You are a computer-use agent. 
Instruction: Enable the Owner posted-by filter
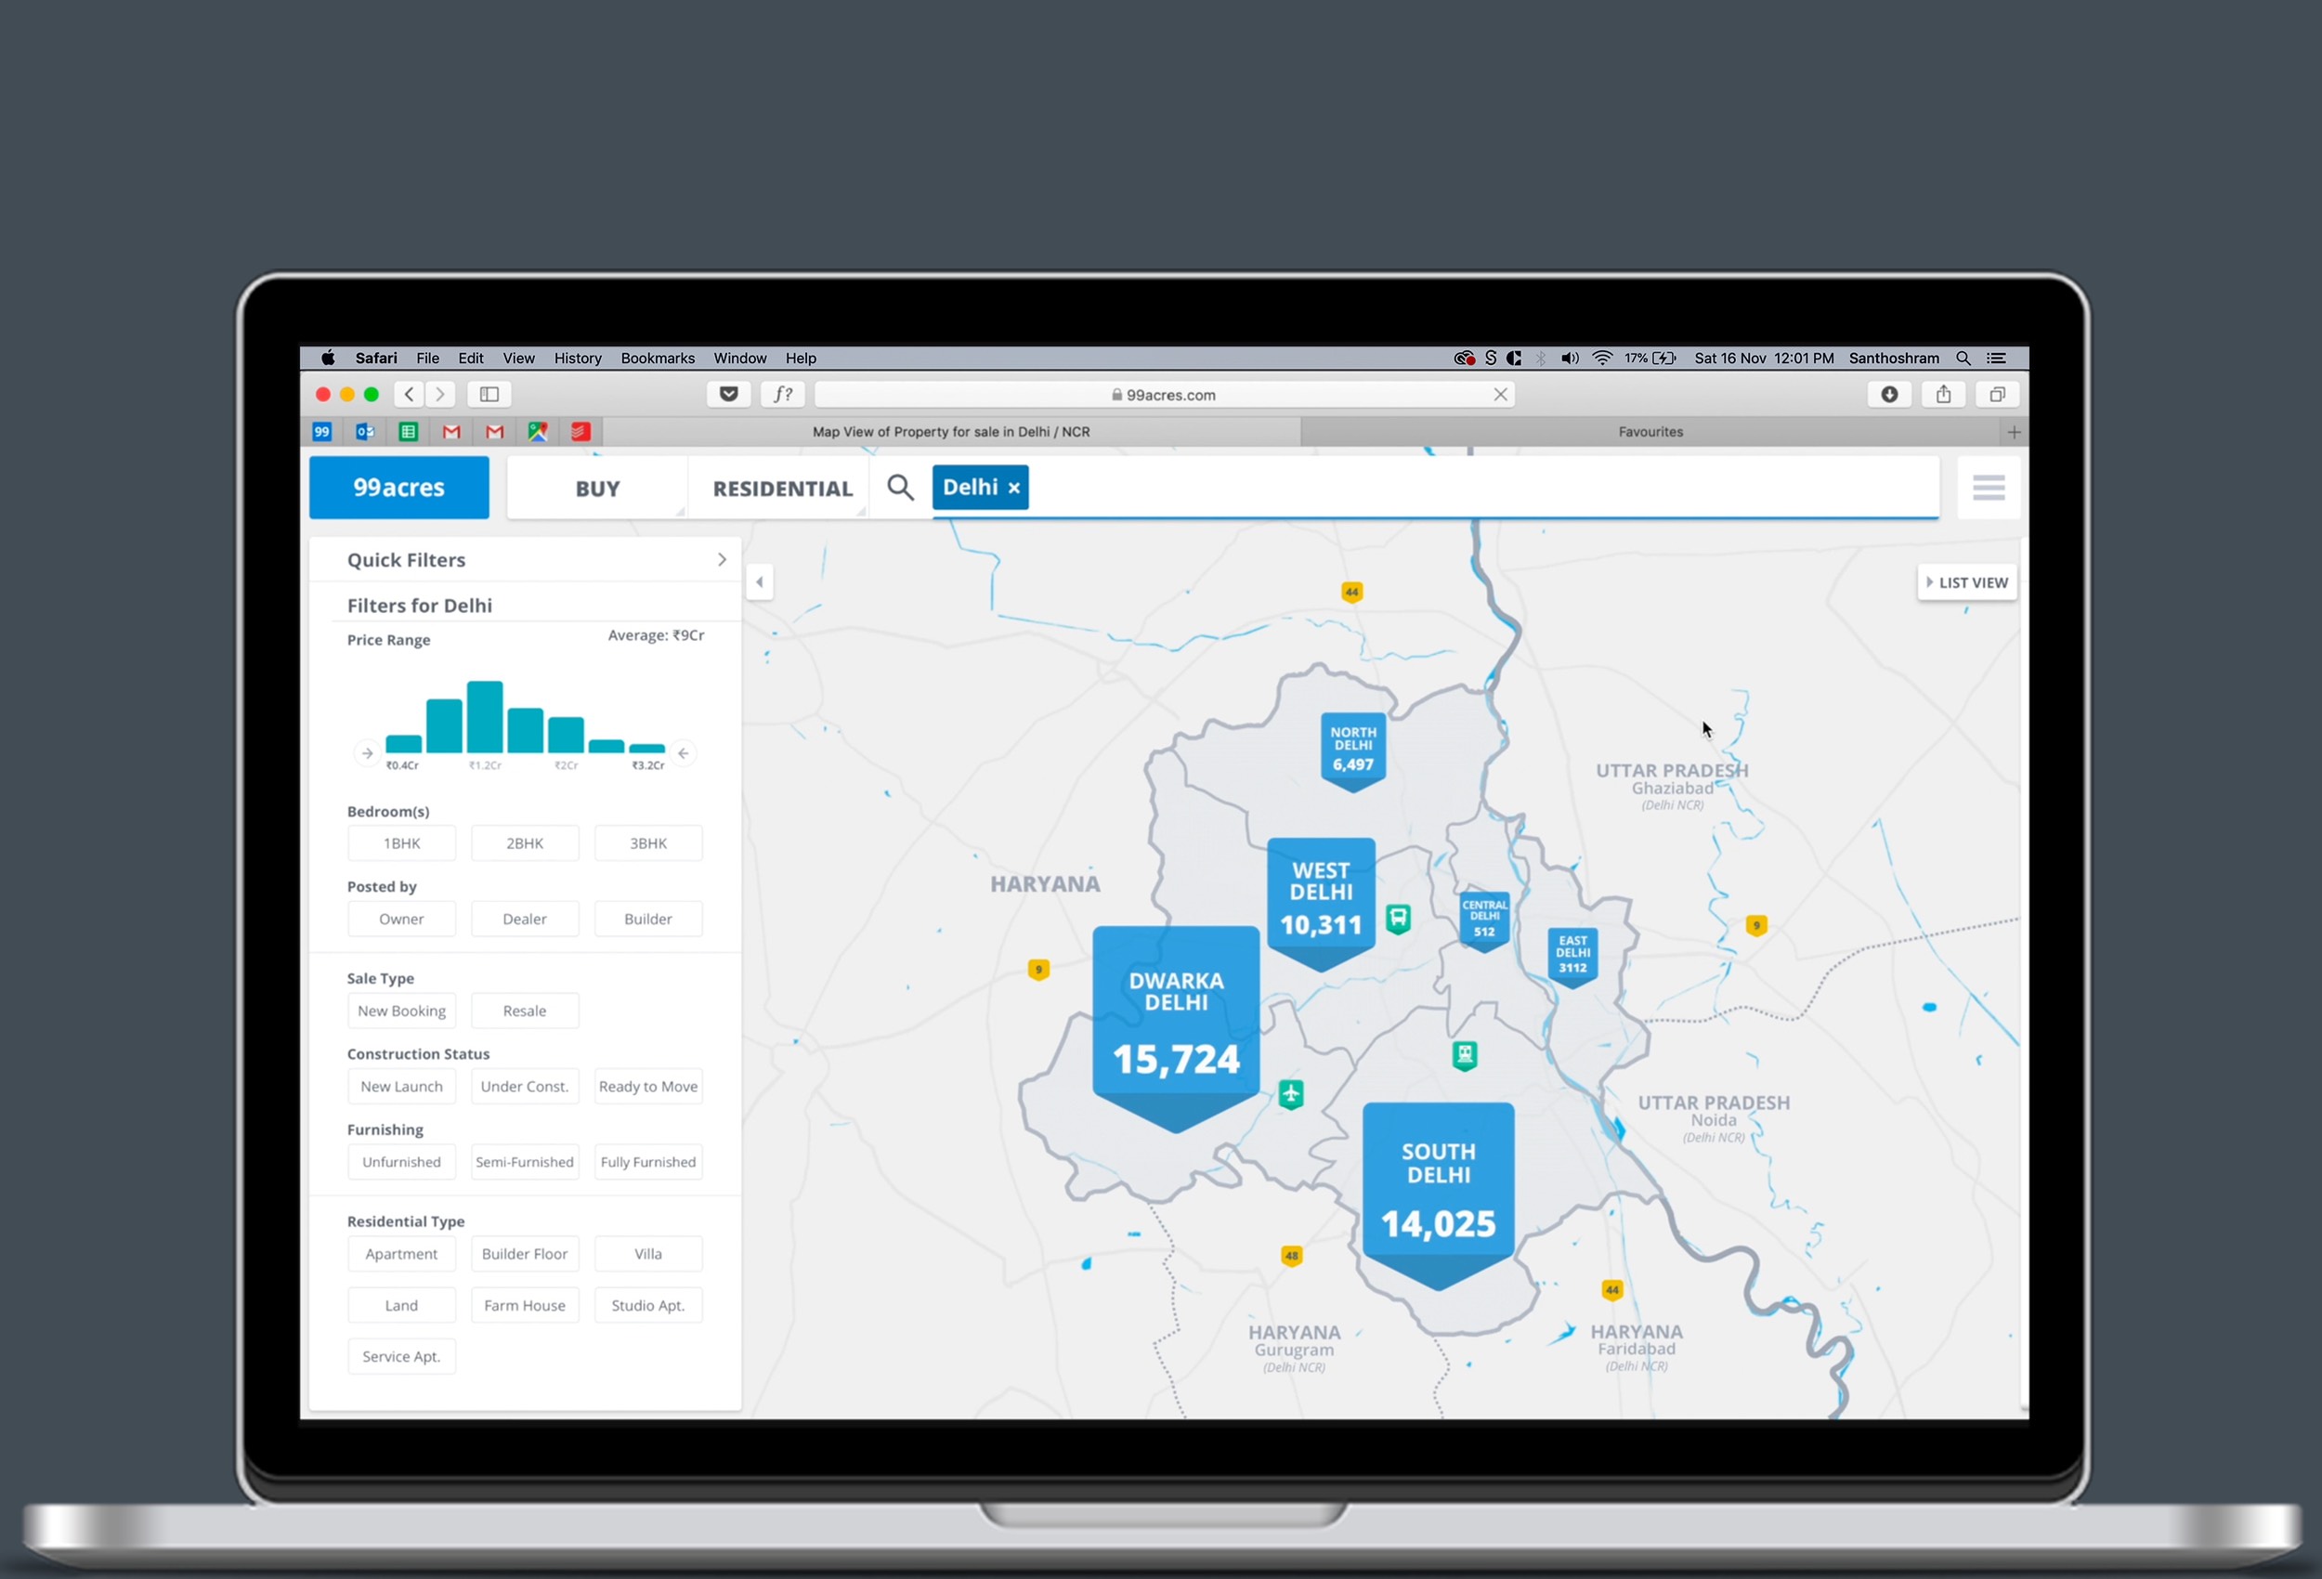pyautogui.click(x=401, y=920)
